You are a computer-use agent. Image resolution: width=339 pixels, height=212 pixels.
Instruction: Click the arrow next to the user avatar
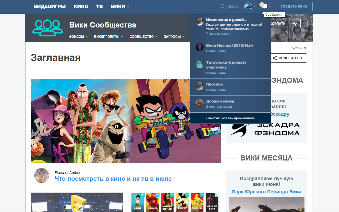[255, 7]
